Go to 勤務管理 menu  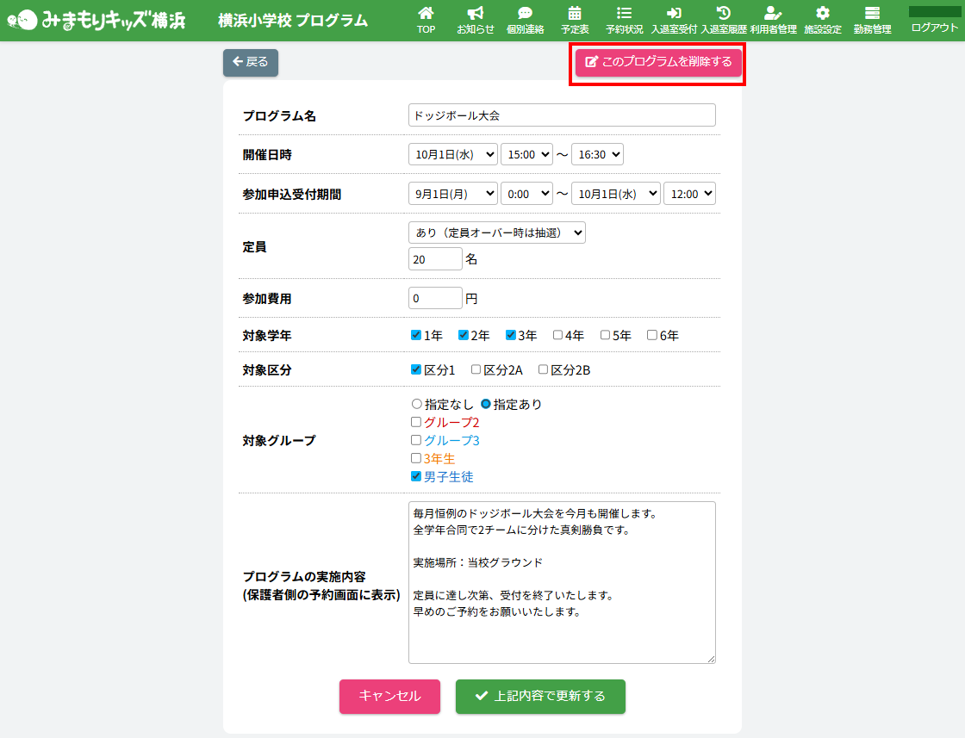point(872,21)
